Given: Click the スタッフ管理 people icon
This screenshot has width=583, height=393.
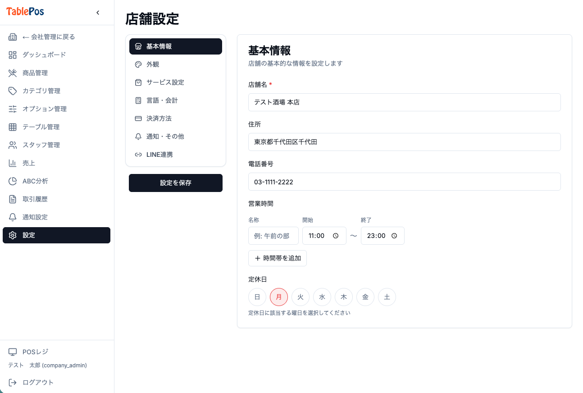Looking at the screenshot, I should 13,145.
